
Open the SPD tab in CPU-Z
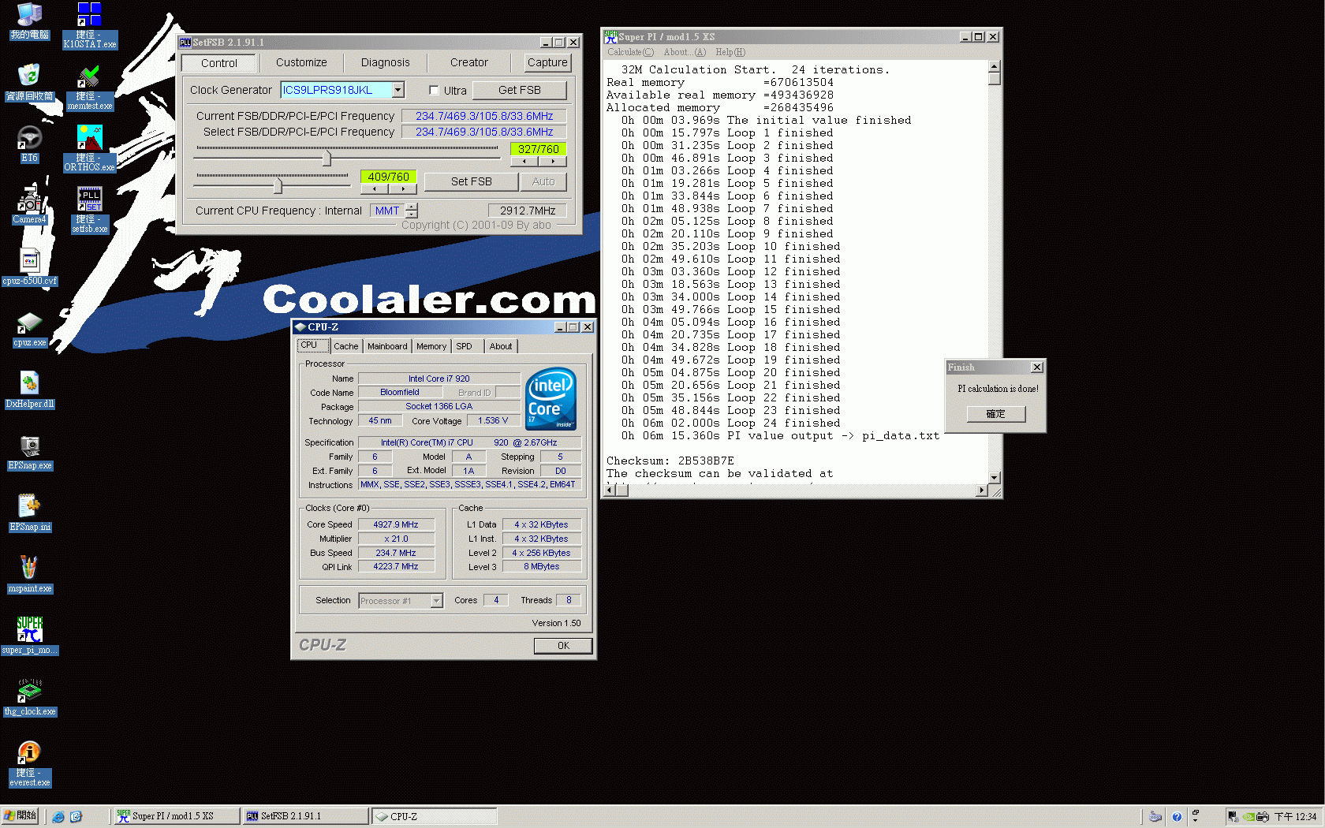[x=465, y=346]
